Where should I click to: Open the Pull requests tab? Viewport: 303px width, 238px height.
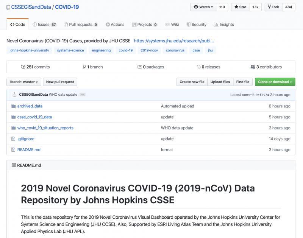81,25
